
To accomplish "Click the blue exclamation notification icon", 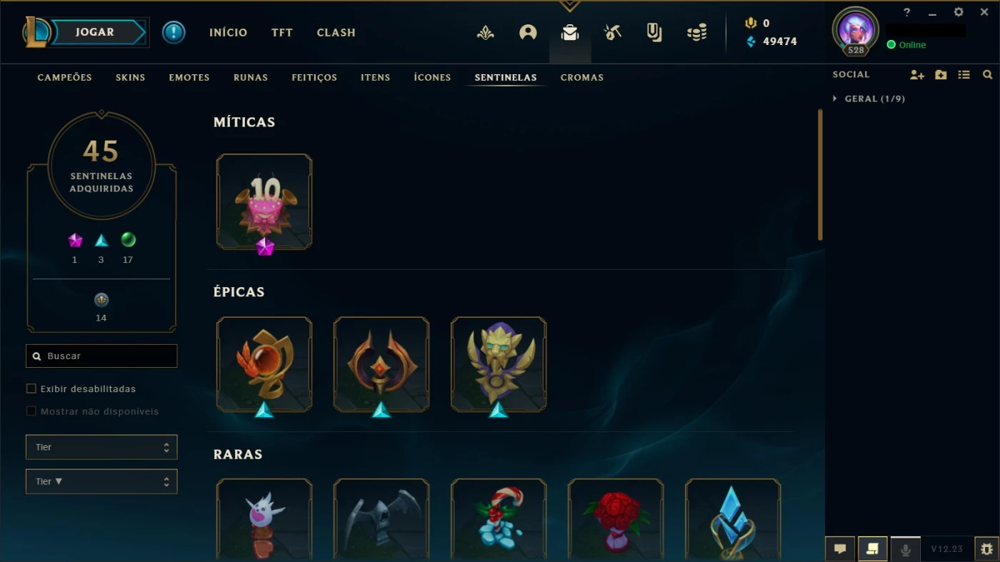I will click(x=174, y=32).
